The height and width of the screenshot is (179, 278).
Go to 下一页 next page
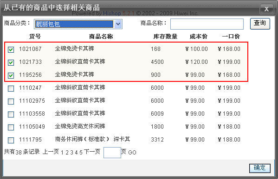pos(92,152)
